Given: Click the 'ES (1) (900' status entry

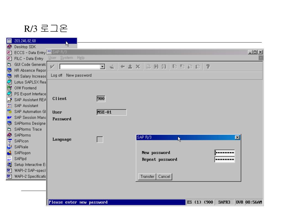Looking at the screenshot, I should [x=200, y=202].
